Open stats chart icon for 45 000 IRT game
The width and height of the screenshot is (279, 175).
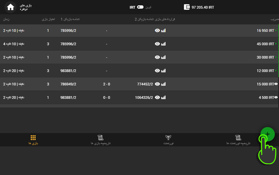click(x=163, y=44)
